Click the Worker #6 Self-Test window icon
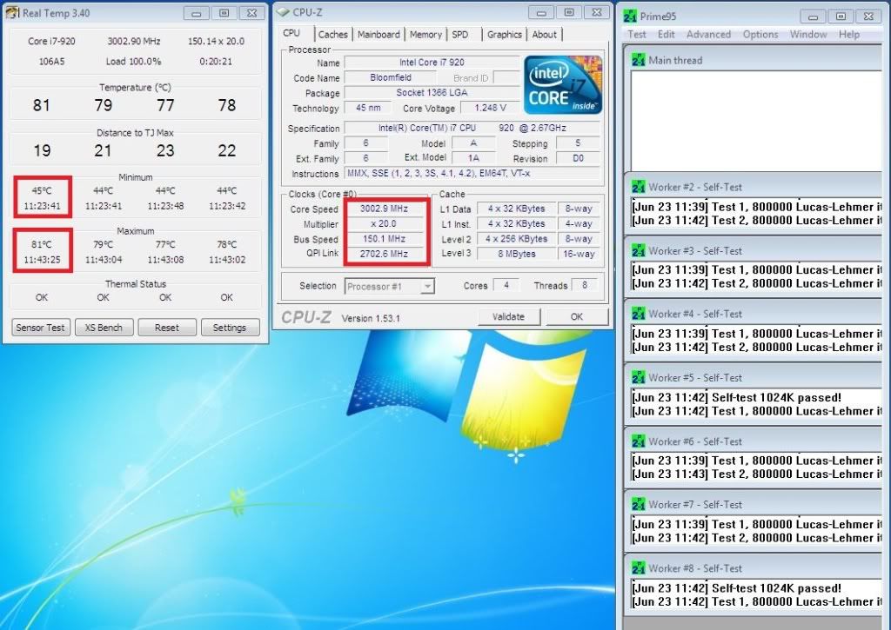 click(x=638, y=441)
